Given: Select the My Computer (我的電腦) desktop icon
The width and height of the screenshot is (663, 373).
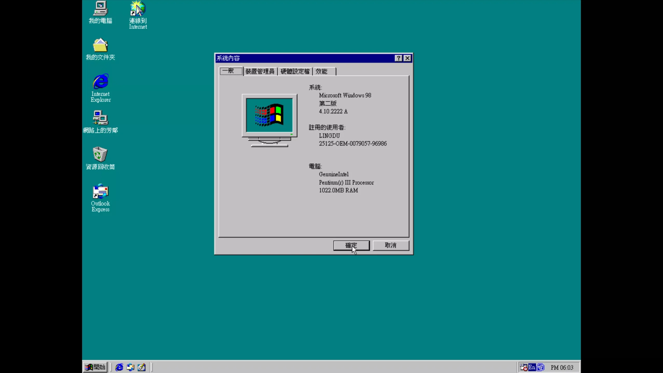Looking at the screenshot, I should click(x=100, y=12).
